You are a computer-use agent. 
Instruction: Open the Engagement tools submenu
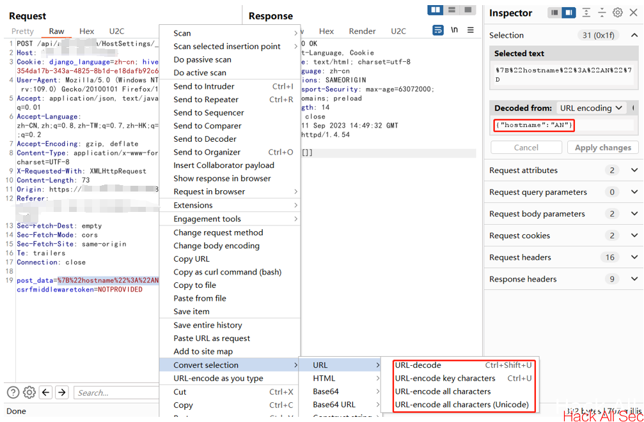point(230,218)
